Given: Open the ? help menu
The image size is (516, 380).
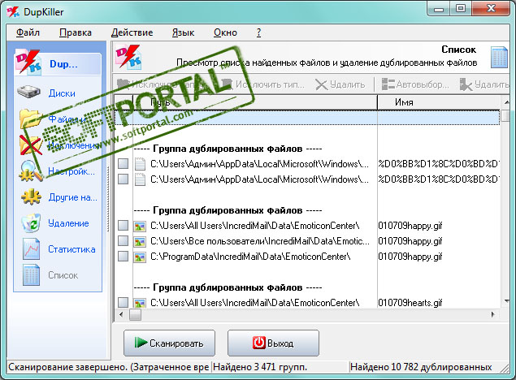Looking at the screenshot, I should point(258,32).
